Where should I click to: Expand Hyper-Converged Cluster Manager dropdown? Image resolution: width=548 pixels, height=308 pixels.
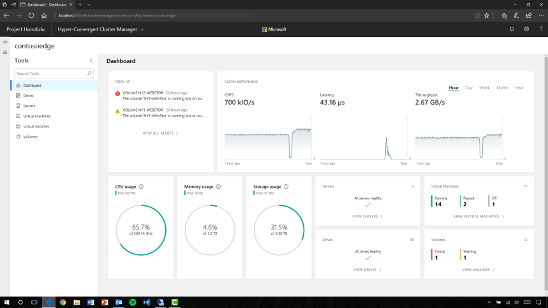pyautogui.click(x=101, y=29)
